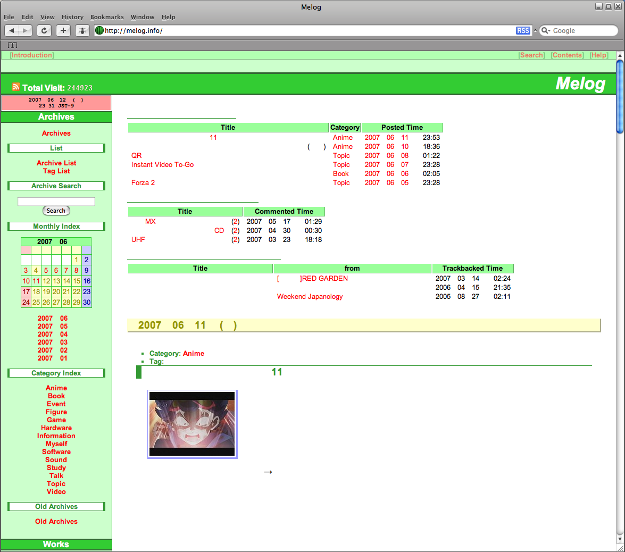Click the Instant Video To-Go post link
The width and height of the screenshot is (625, 552).
[163, 165]
